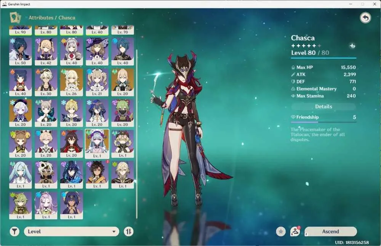Select the Lv. 50 eyepatch character

click(21, 51)
